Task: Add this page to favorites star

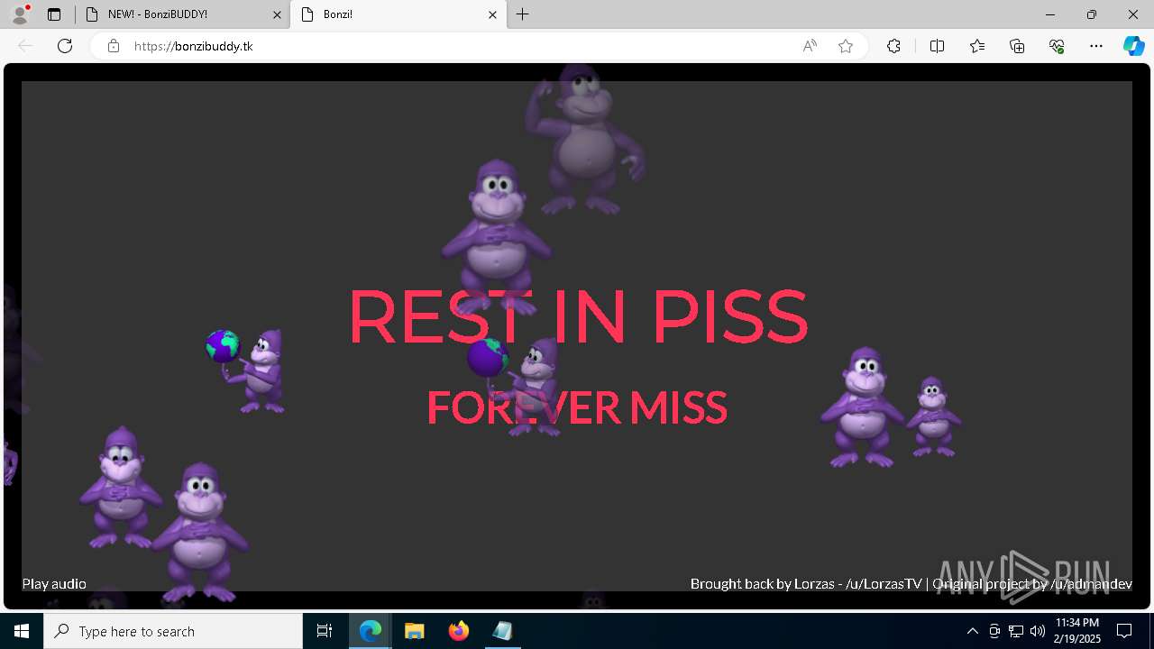Action: click(846, 46)
